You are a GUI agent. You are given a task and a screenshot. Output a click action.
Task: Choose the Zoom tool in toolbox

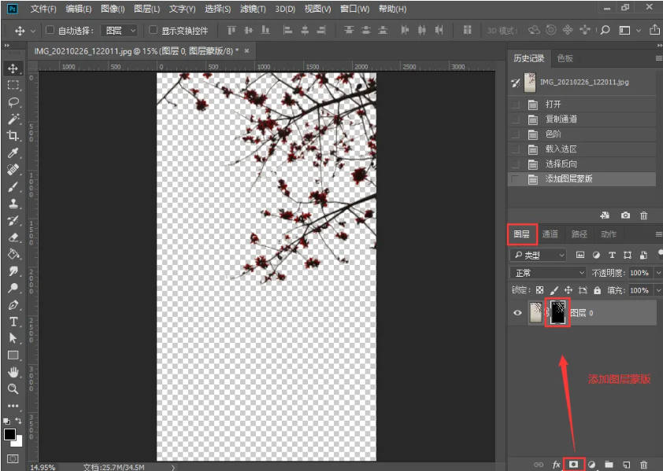pyautogui.click(x=13, y=388)
